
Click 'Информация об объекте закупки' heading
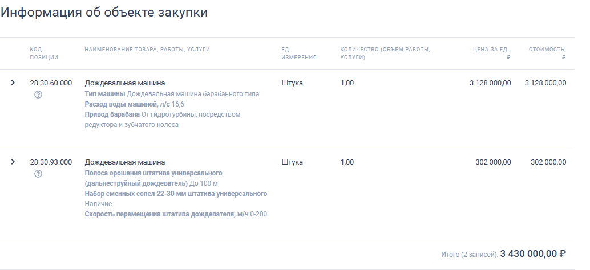point(104,12)
